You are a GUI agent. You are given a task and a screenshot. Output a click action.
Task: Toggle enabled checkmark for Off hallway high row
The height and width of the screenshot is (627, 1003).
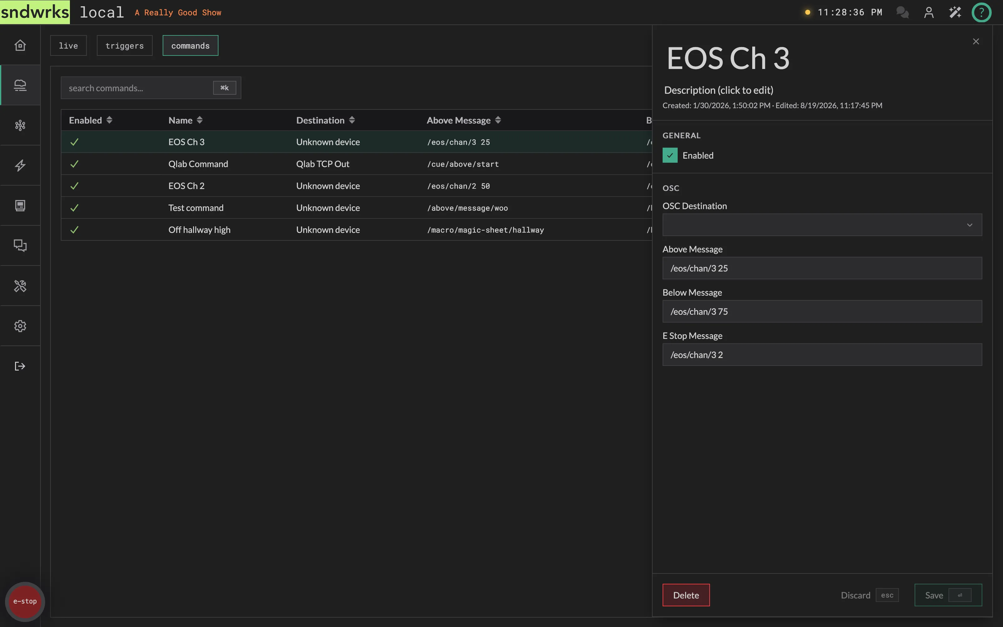(74, 230)
